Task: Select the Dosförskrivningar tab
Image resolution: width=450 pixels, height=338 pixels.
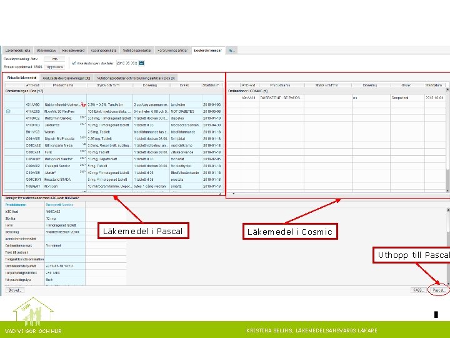Action: (x=207, y=50)
